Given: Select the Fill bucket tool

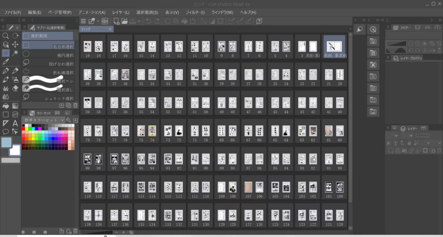Looking at the screenshot, I should [5, 106].
